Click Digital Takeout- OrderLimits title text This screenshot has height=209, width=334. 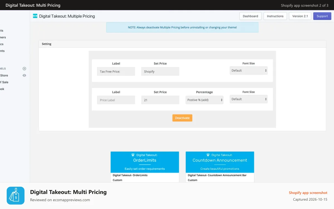[130, 175]
